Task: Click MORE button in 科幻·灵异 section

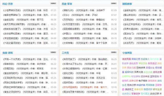Action: pyautogui.click(x=53, y=3)
